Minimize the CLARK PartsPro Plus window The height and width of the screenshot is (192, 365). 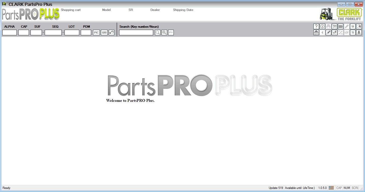(x=341, y=4)
